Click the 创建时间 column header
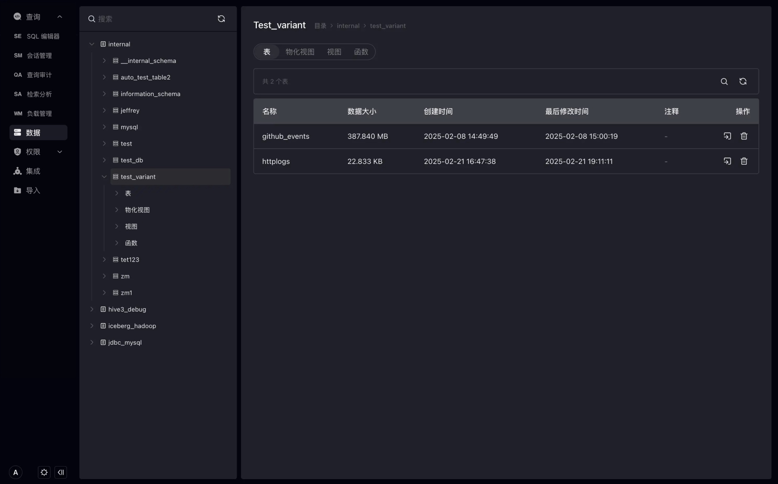The height and width of the screenshot is (484, 778). pos(438,111)
